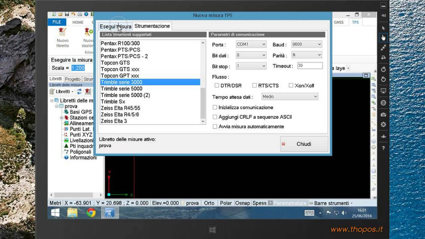Click the undo arrow quick-access icon
This screenshot has height=239, width=425.
point(73,14)
